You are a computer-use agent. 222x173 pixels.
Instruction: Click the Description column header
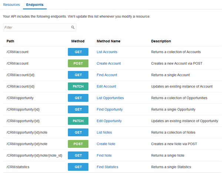pyautogui.click(x=161, y=41)
